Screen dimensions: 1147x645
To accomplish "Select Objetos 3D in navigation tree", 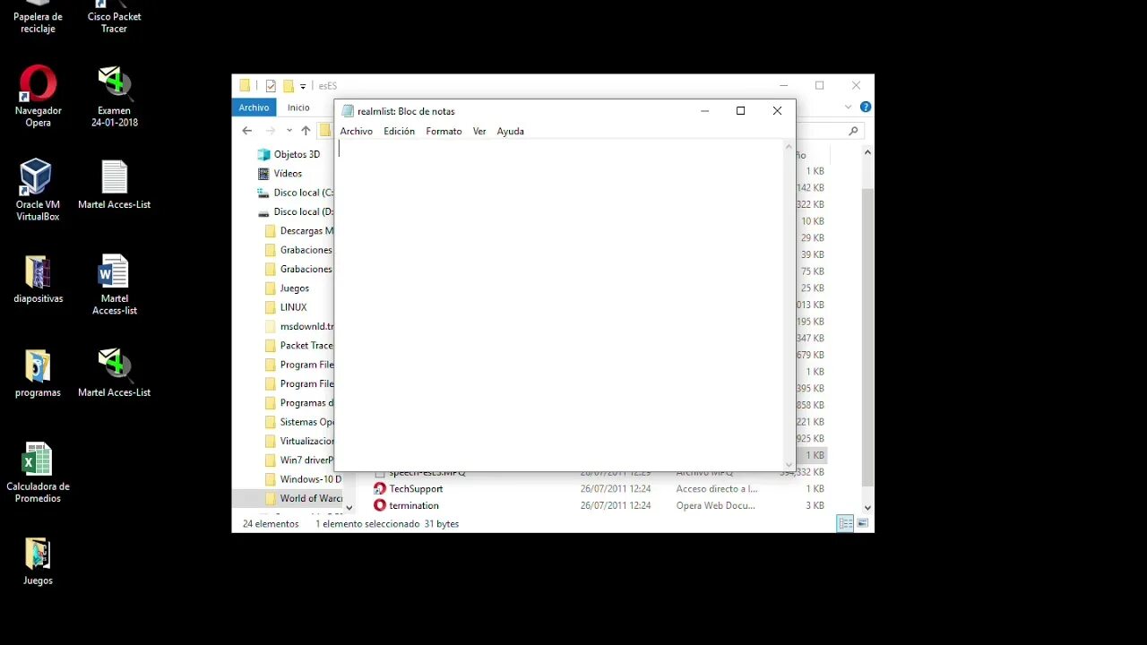I will (288, 154).
